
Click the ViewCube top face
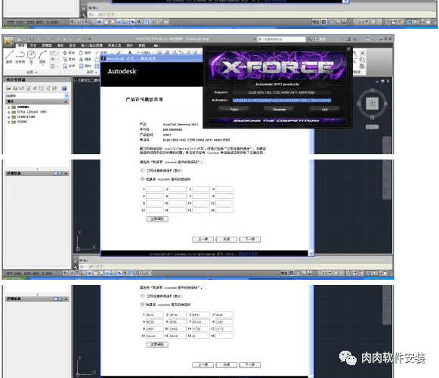tap(373, 104)
